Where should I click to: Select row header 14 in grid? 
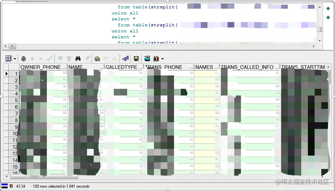click(x=14, y=160)
